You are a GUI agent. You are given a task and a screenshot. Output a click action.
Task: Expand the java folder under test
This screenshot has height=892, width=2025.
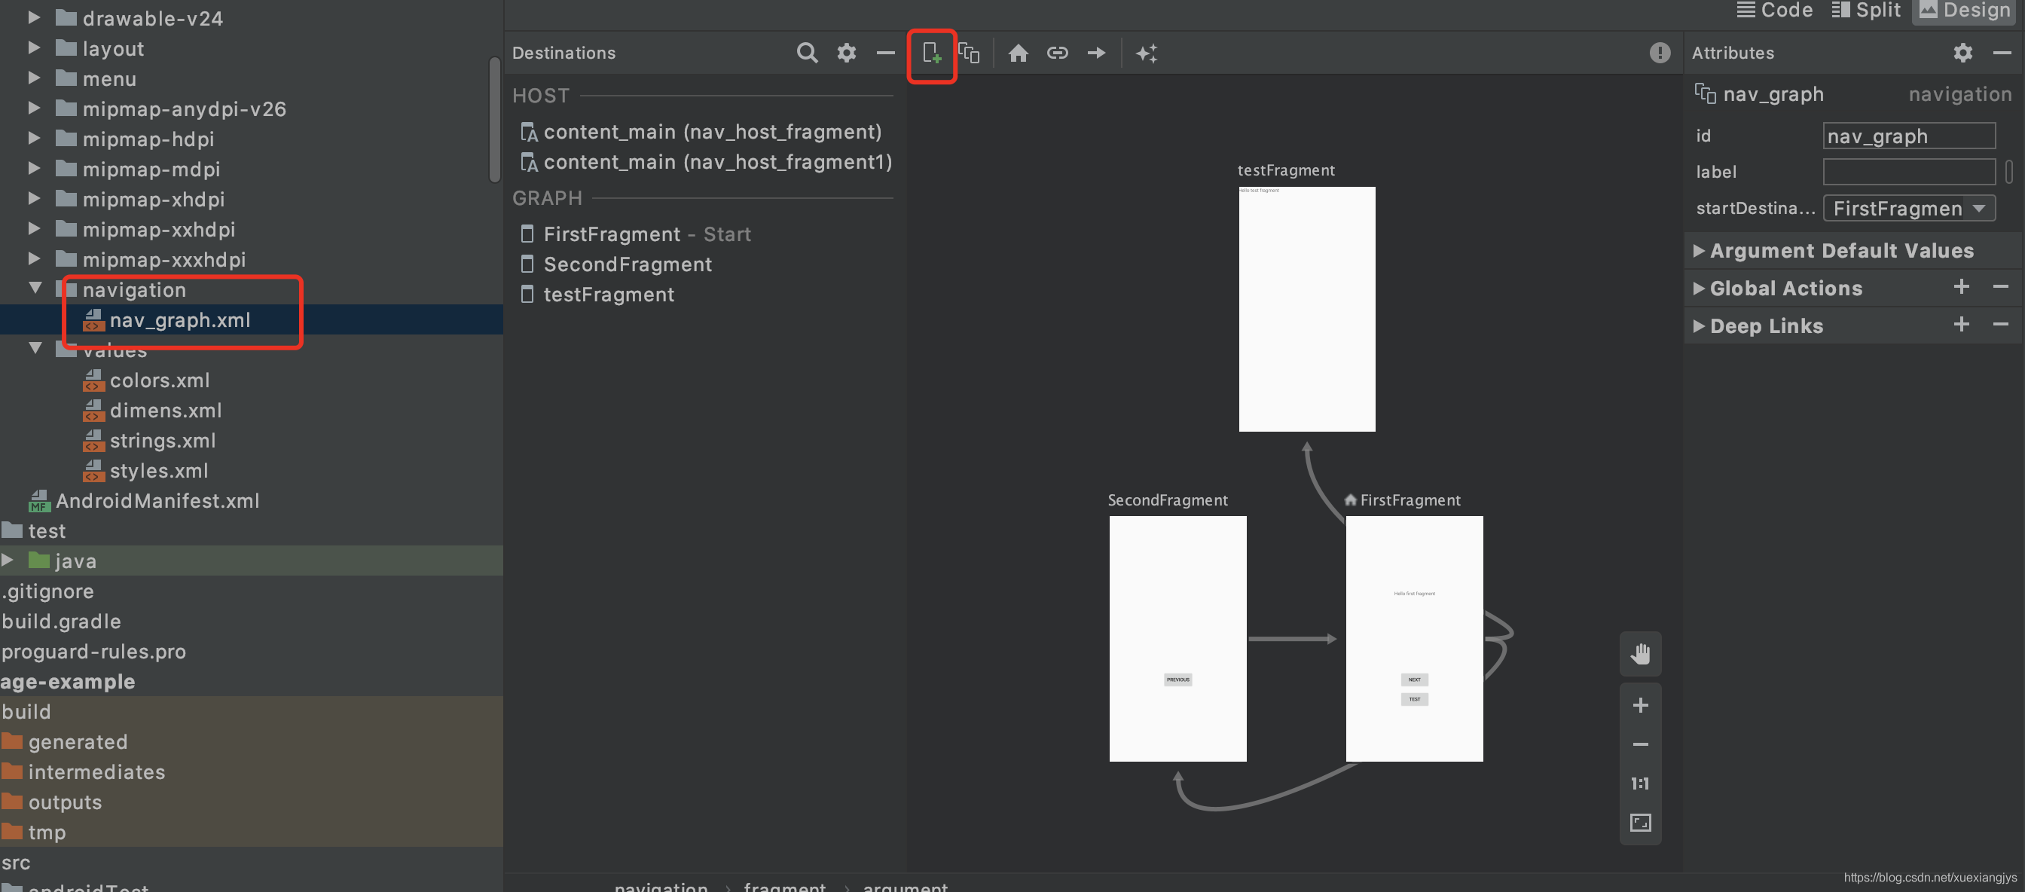[8, 561]
